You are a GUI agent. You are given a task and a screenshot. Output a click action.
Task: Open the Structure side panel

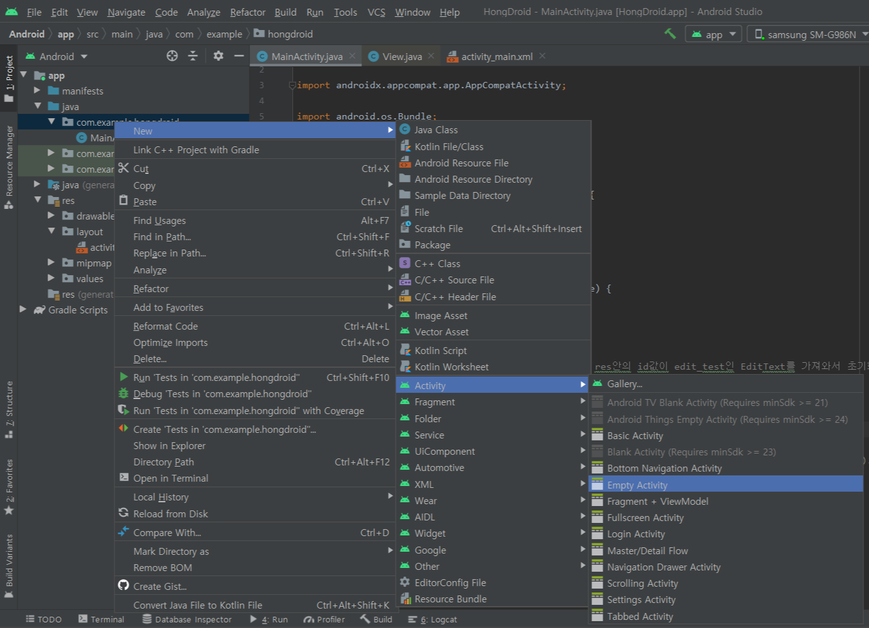(9, 409)
